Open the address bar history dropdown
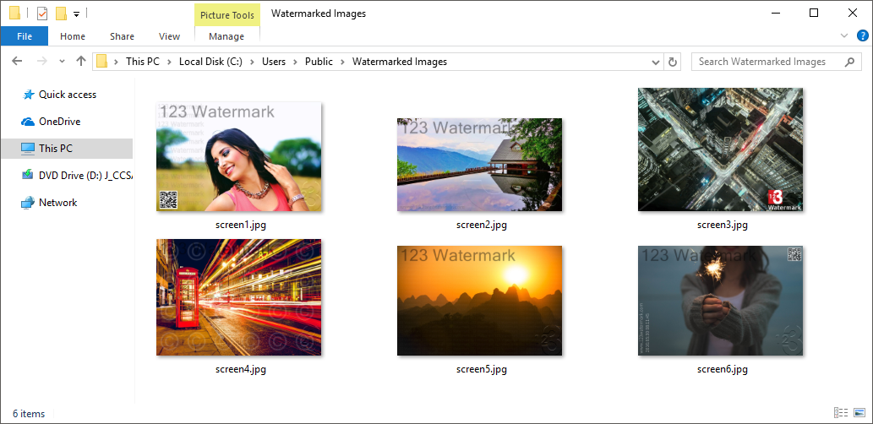873x424 pixels. point(656,63)
